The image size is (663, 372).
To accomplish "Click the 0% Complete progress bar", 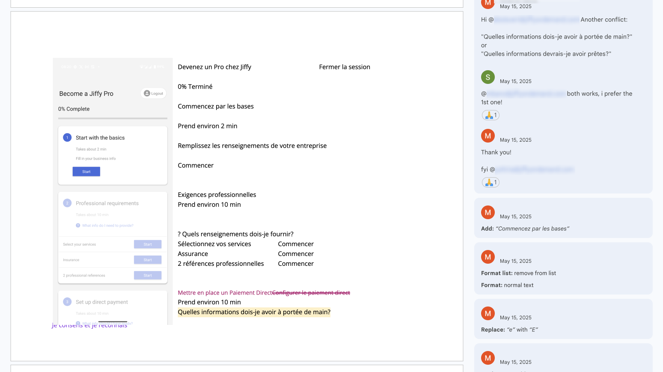I will pyautogui.click(x=113, y=118).
